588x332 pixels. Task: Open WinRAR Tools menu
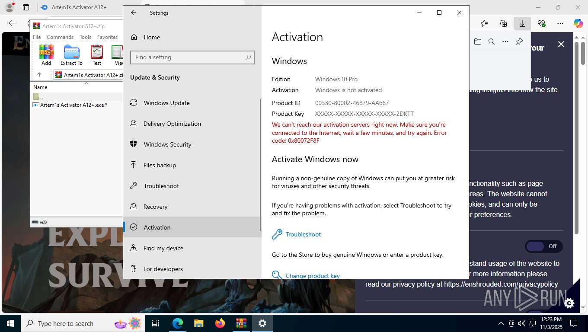[85, 37]
